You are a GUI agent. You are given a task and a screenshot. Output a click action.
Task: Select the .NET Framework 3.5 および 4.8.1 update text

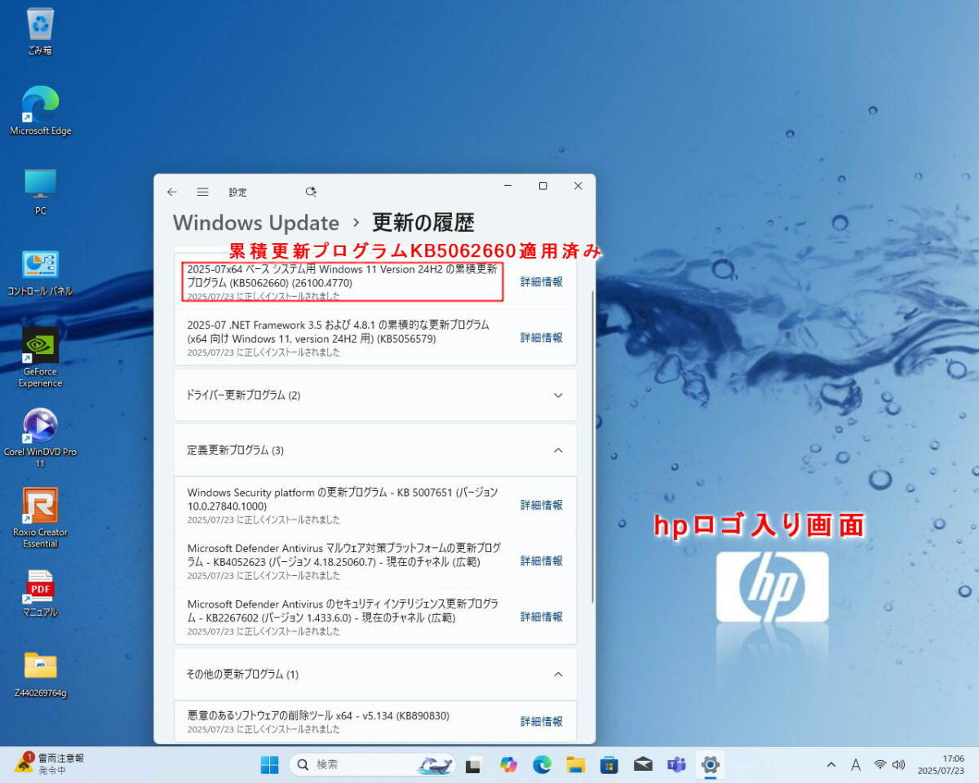point(338,331)
